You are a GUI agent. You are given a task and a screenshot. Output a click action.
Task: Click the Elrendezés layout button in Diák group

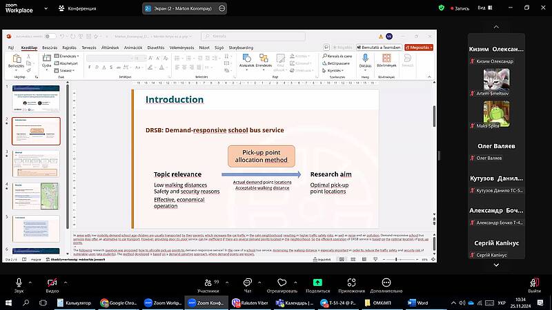pos(66,56)
